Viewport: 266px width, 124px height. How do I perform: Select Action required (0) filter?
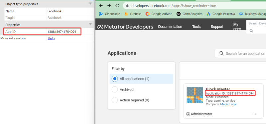(x=130, y=100)
